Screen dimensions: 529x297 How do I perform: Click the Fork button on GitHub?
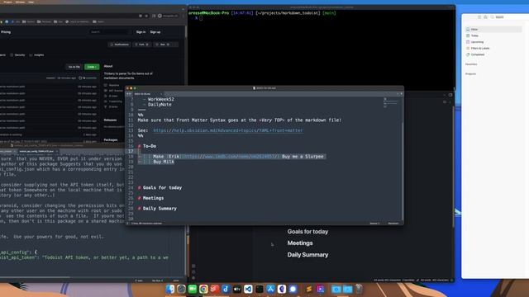tap(141, 45)
